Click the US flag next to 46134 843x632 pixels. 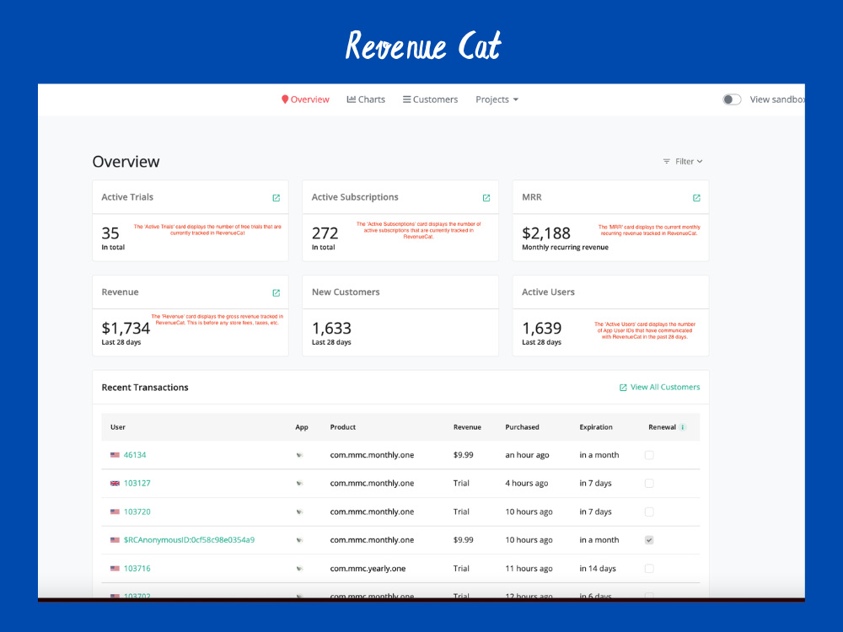pos(115,455)
